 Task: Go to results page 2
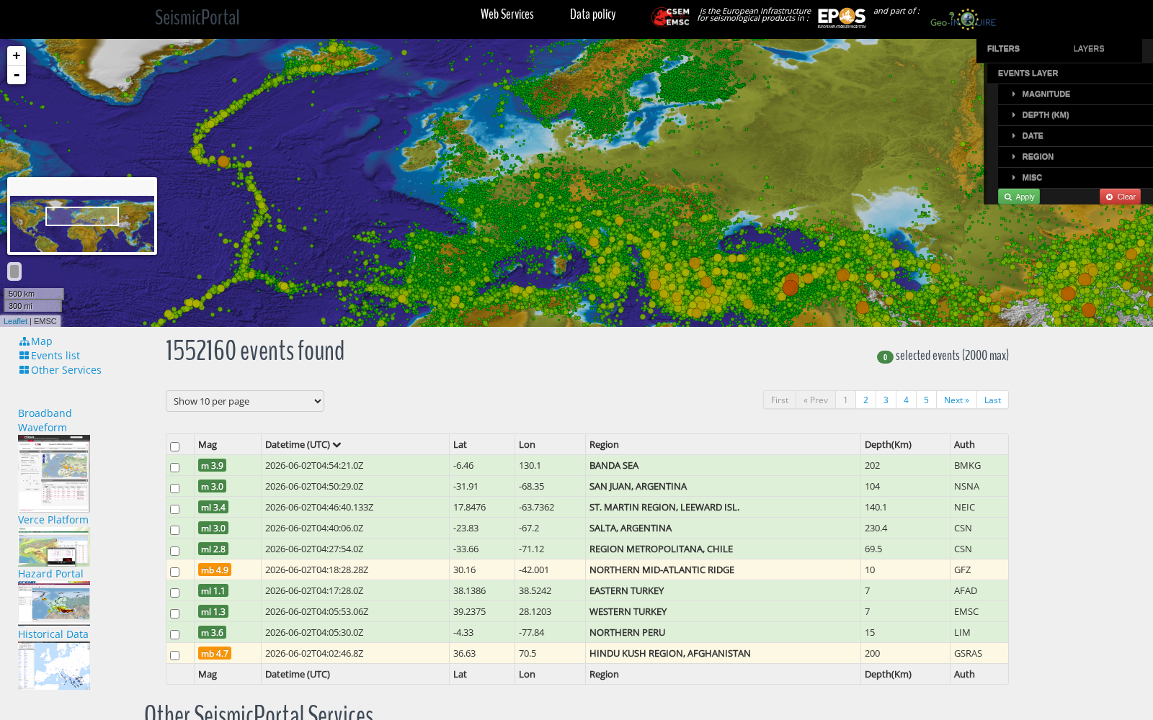click(865, 400)
